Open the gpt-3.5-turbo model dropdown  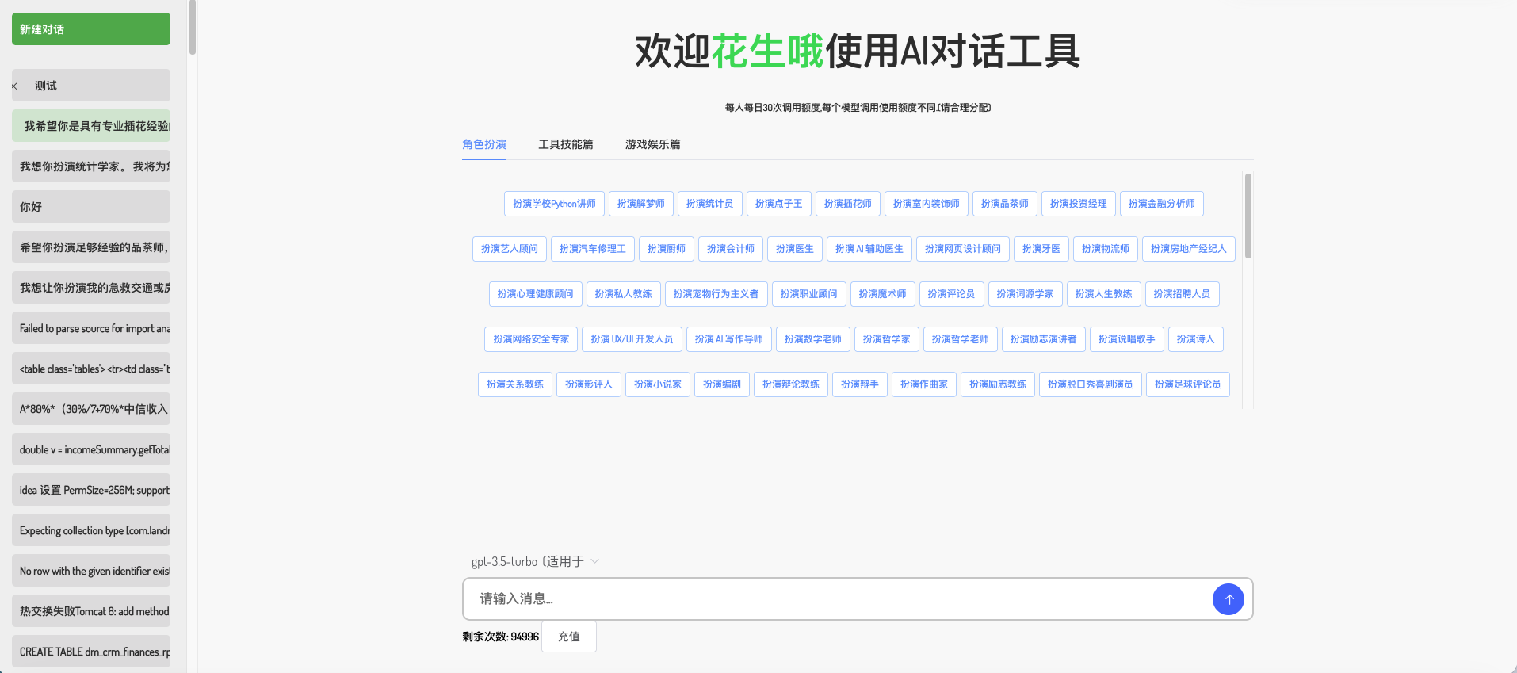tap(535, 561)
